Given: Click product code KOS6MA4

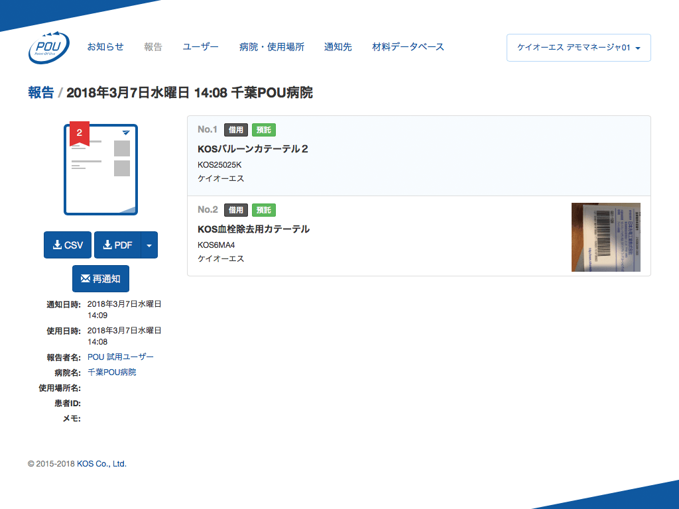Looking at the screenshot, I should [x=216, y=245].
